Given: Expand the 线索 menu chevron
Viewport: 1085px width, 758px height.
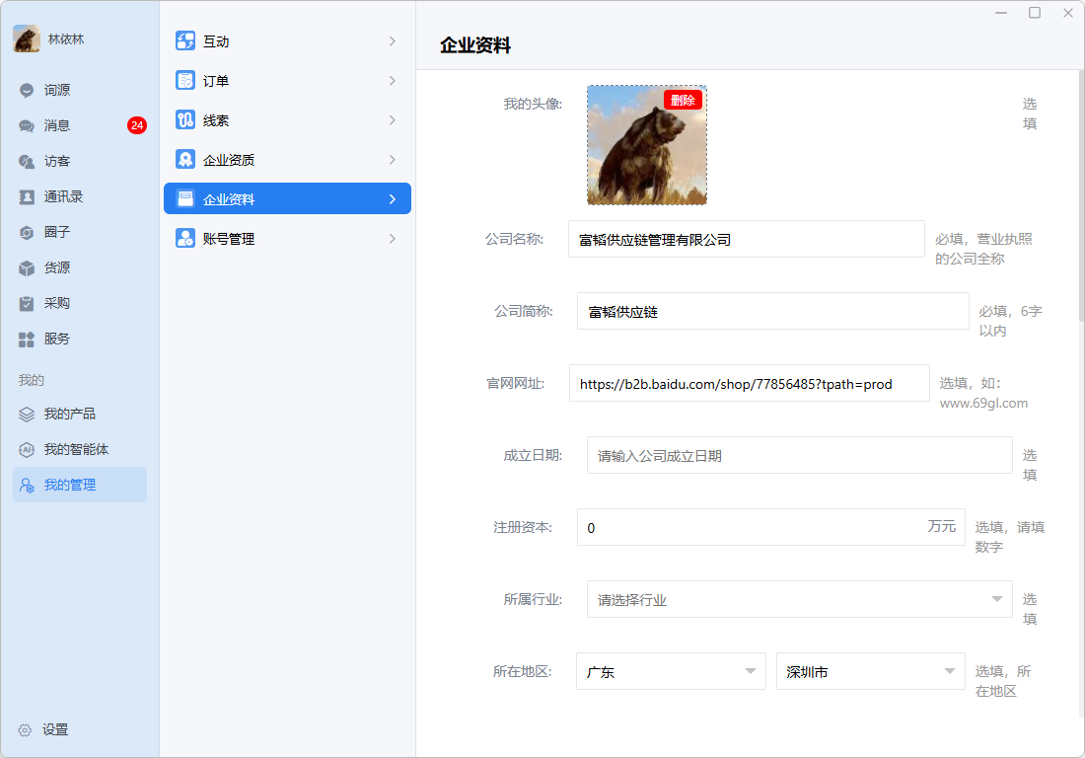Looking at the screenshot, I should point(393,119).
